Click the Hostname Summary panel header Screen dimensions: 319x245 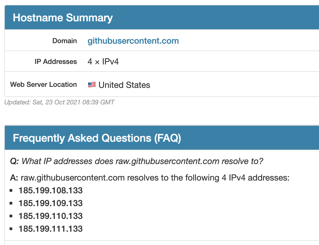(63, 18)
